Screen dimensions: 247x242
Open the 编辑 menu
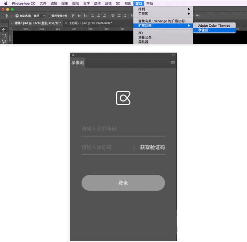point(54,4)
